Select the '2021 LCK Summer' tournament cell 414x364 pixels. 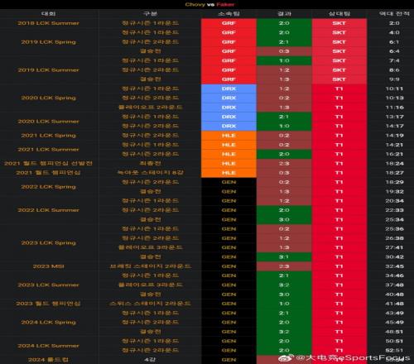pos(49,150)
